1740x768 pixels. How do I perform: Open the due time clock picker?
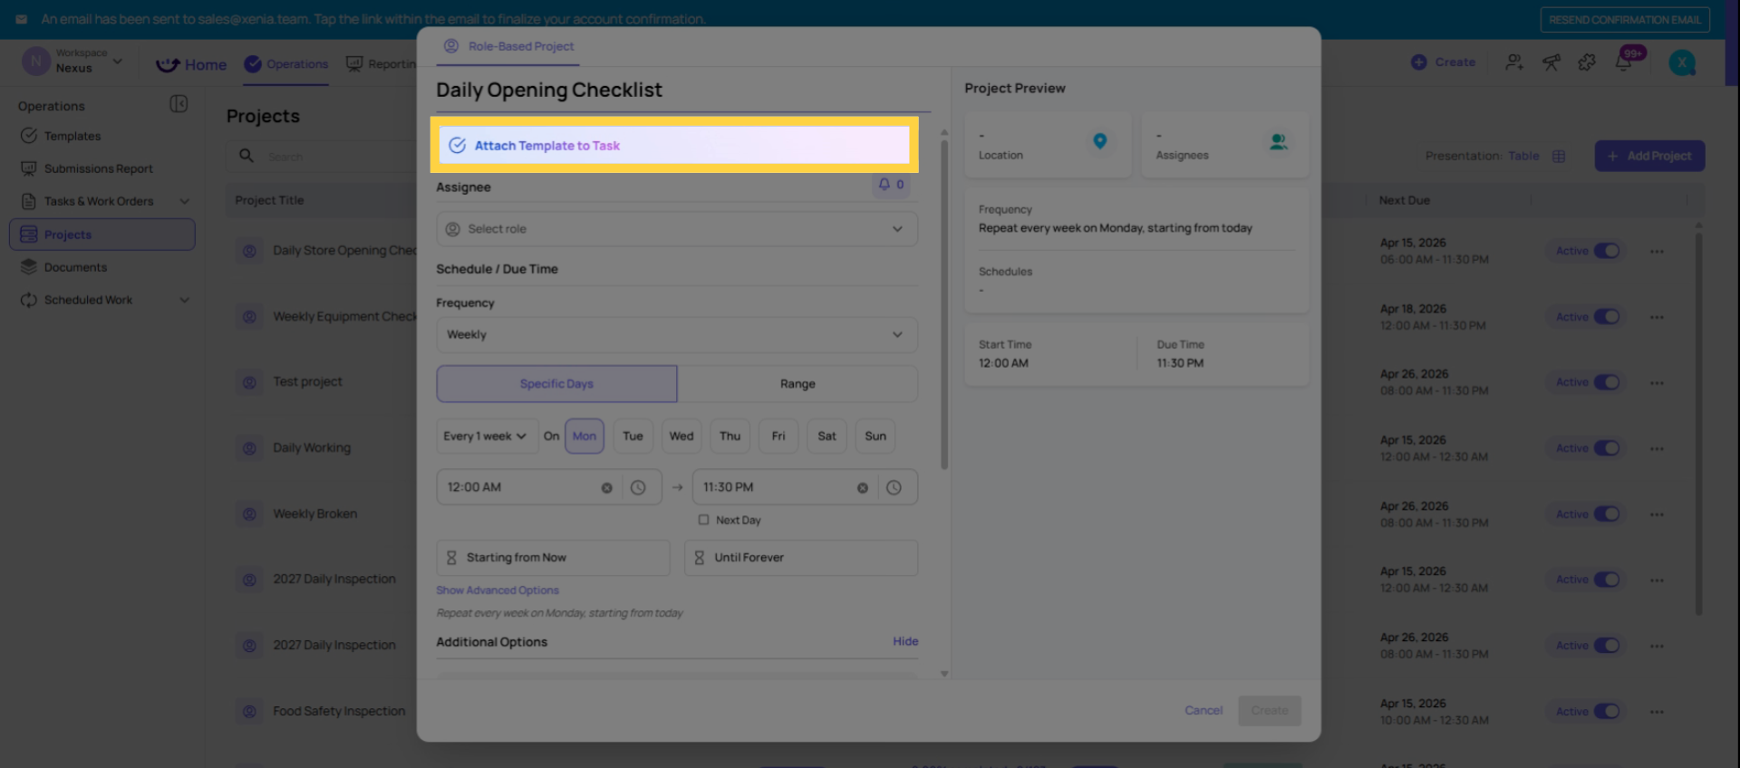tap(894, 488)
